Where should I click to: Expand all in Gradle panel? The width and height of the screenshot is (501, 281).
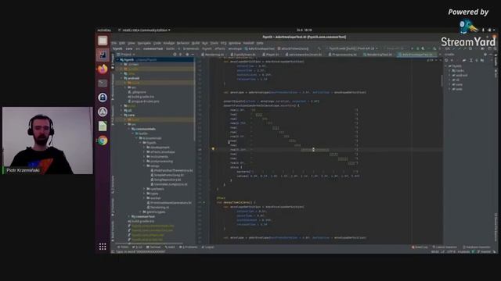point(471,60)
